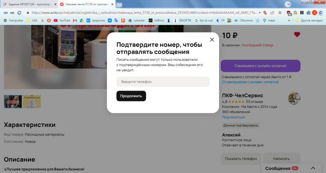Close the phone confirmation dialog
This screenshot has width=326, height=173.
[x=212, y=40]
